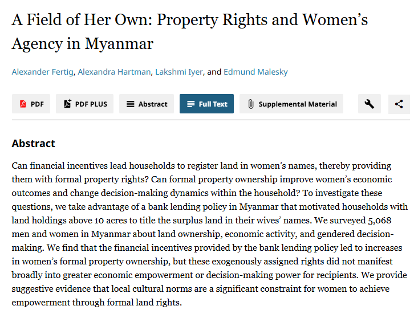
Task: Click the Full Text paragraph icon
Action: (x=191, y=104)
